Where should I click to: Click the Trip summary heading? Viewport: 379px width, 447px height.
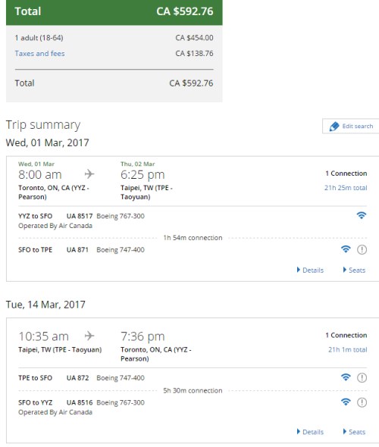(43, 125)
